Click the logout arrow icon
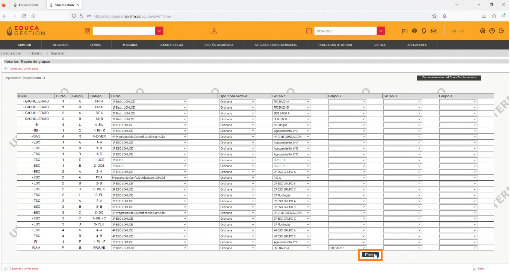 point(501,31)
